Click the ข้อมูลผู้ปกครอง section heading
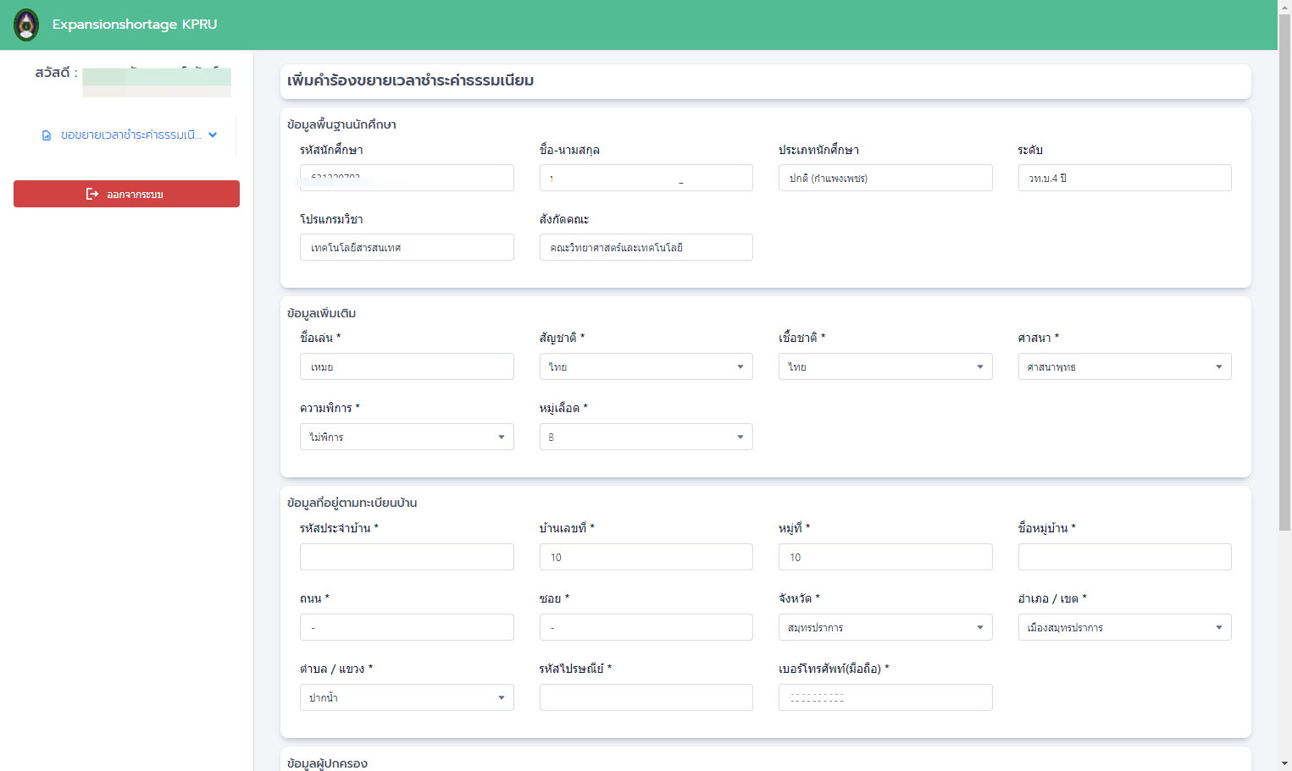1292x771 pixels. (x=327, y=763)
